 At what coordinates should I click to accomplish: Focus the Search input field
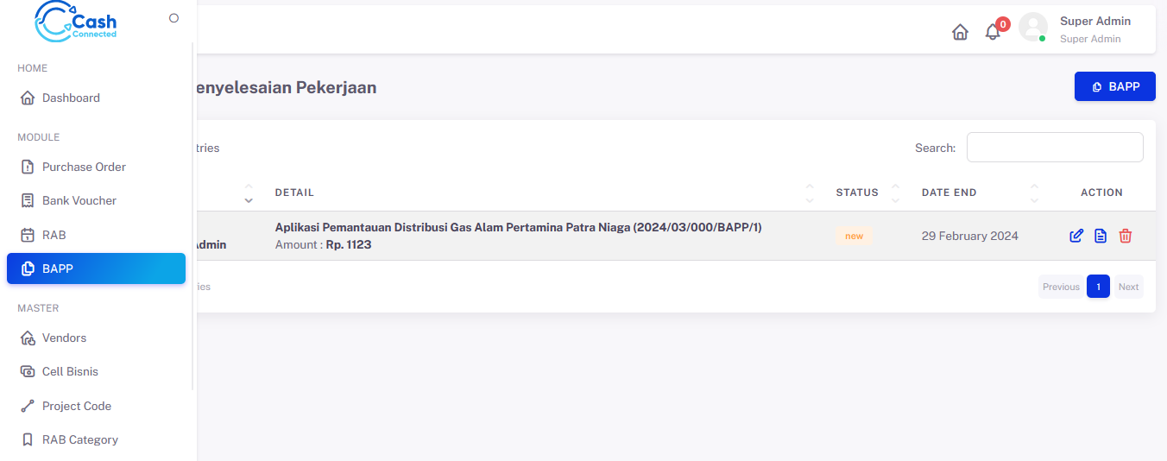(1055, 148)
